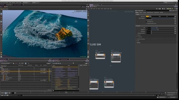Expand the Emission parameter section
Viewport: 179px width, 100px height.
point(136,42)
